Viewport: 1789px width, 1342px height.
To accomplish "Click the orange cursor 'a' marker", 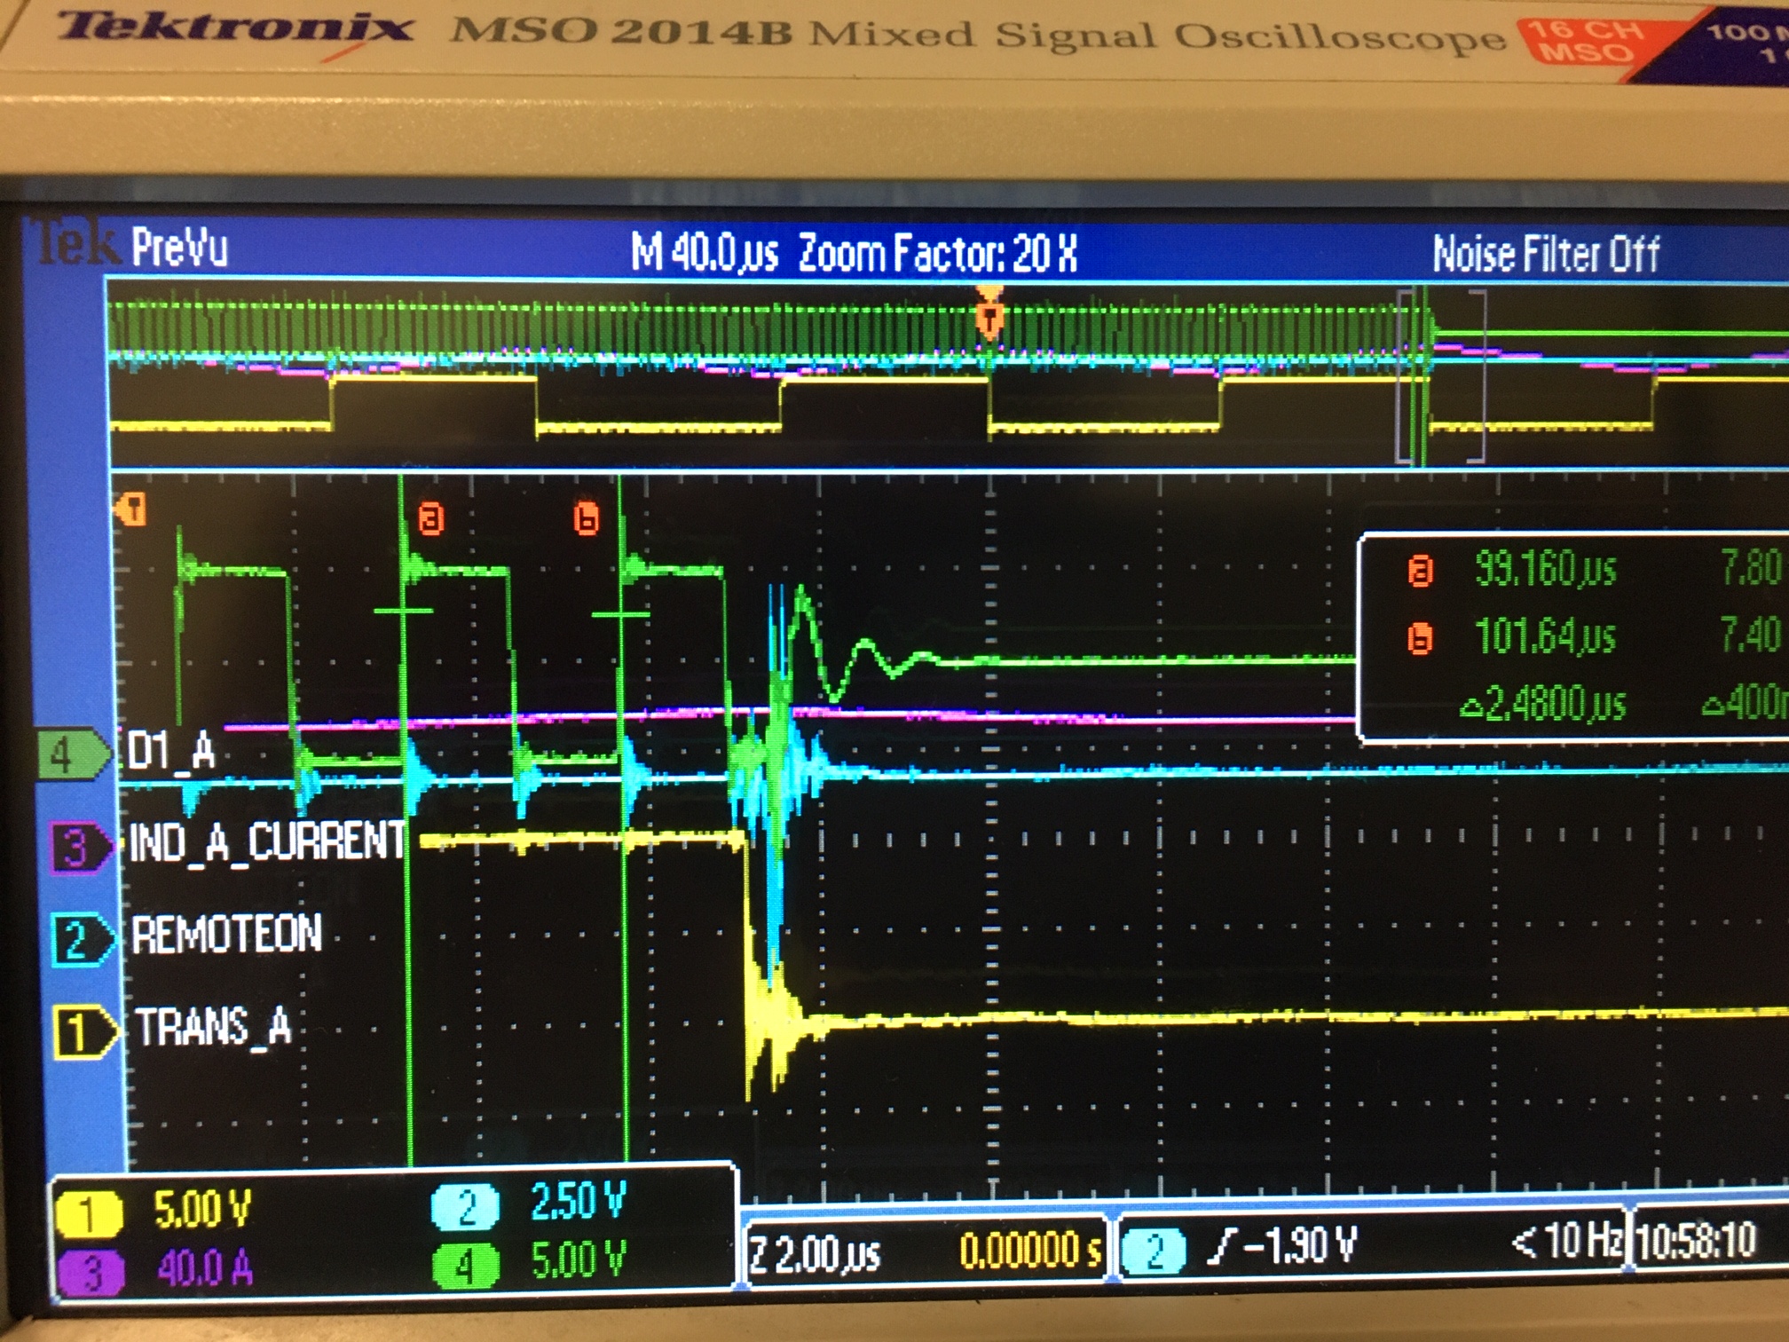I will pos(431,517).
